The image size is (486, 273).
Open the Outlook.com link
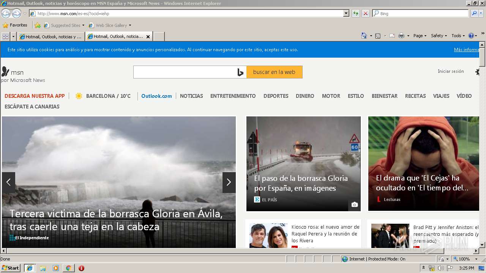click(156, 96)
